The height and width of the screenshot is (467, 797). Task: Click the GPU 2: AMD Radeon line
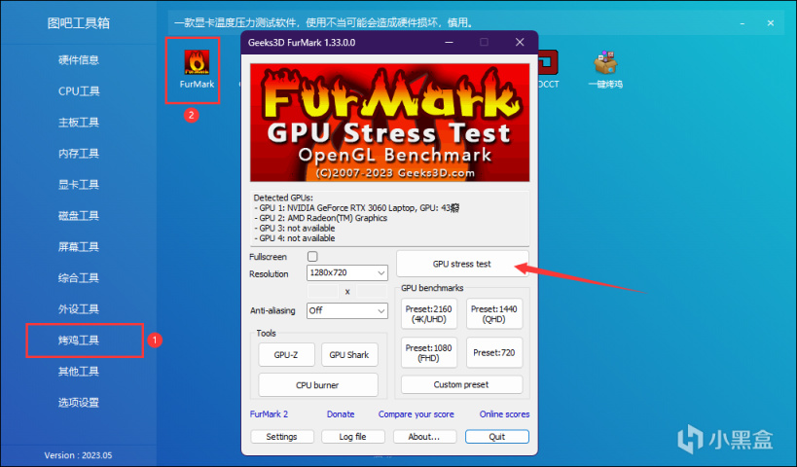pos(321,218)
